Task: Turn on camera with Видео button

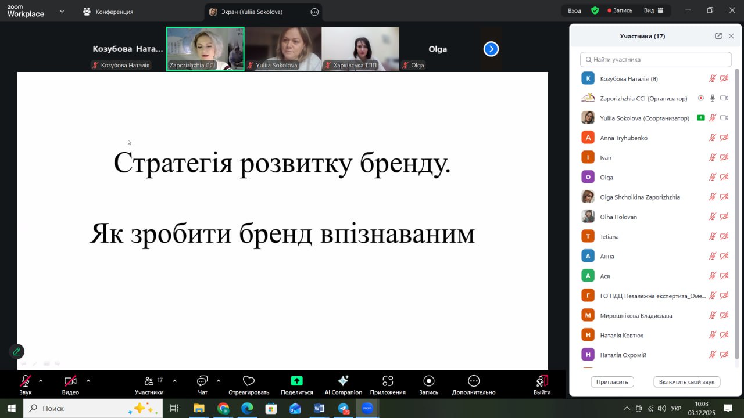Action: (x=70, y=381)
